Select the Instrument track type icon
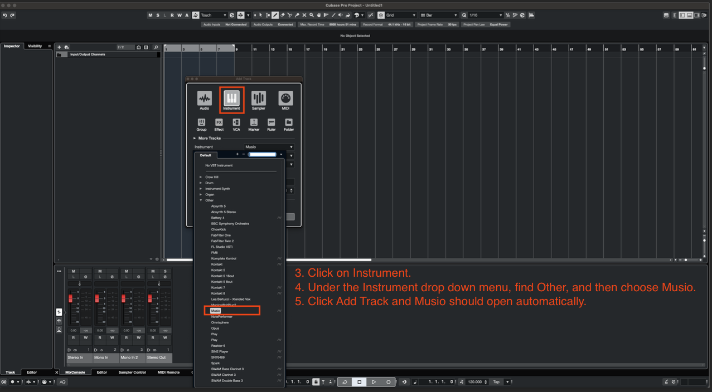The width and height of the screenshot is (712, 392). (231, 99)
